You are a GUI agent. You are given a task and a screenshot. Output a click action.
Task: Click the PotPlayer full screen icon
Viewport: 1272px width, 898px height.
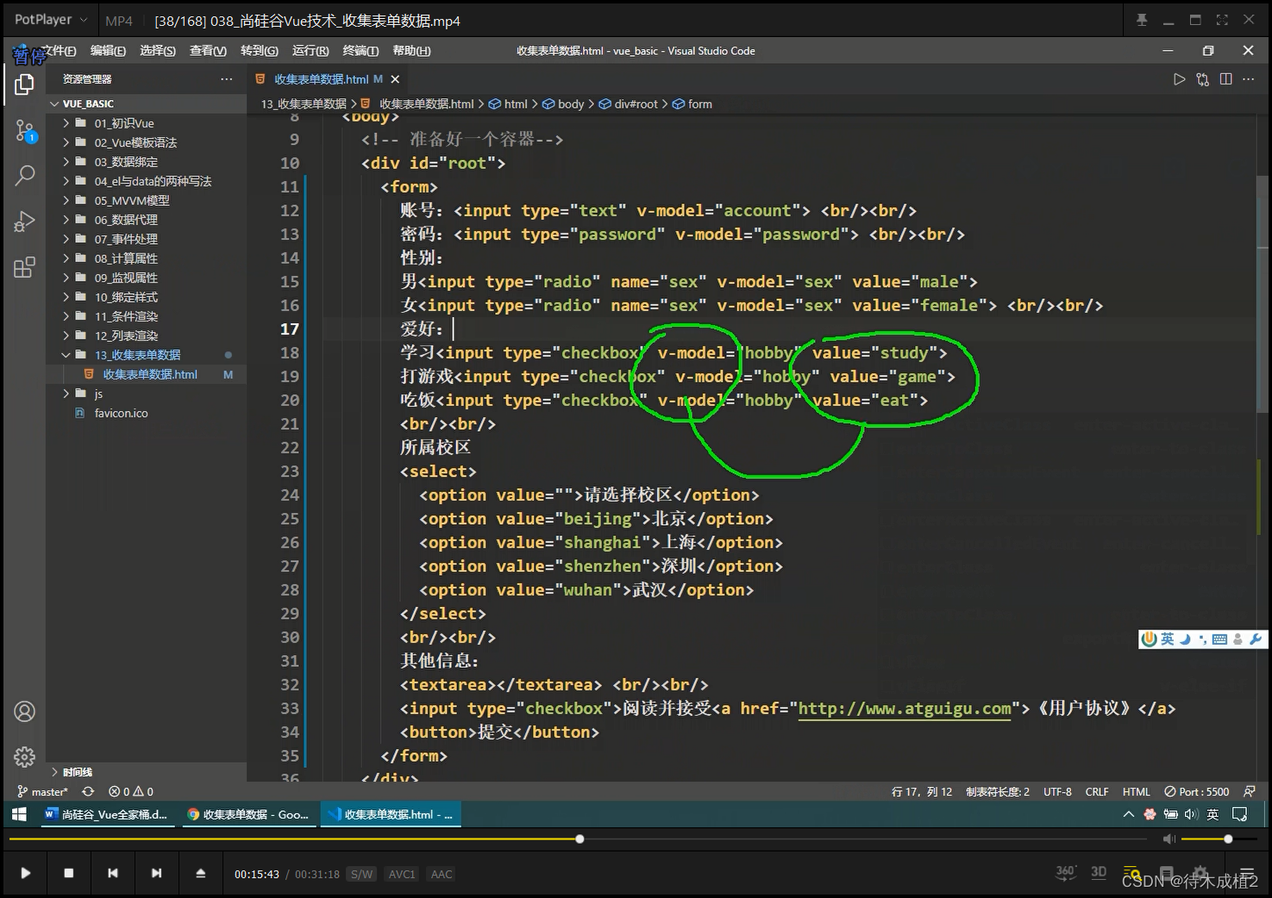(x=1221, y=20)
